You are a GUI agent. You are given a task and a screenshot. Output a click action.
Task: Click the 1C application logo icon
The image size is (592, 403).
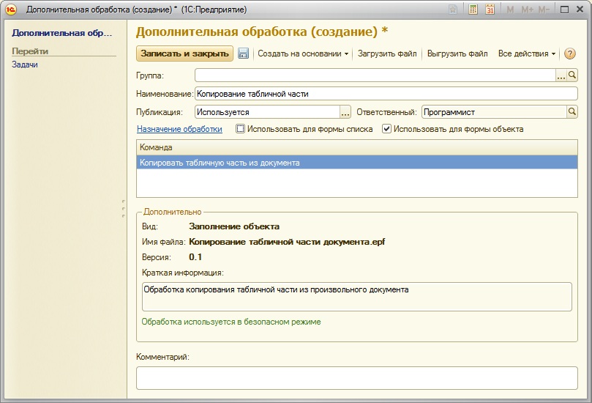tap(11, 10)
